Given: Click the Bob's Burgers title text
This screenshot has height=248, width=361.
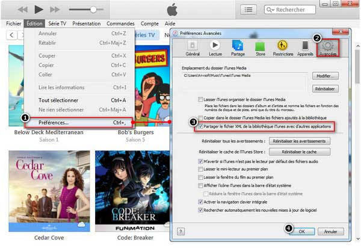Looking at the screenshot, I should coord(135,132).
